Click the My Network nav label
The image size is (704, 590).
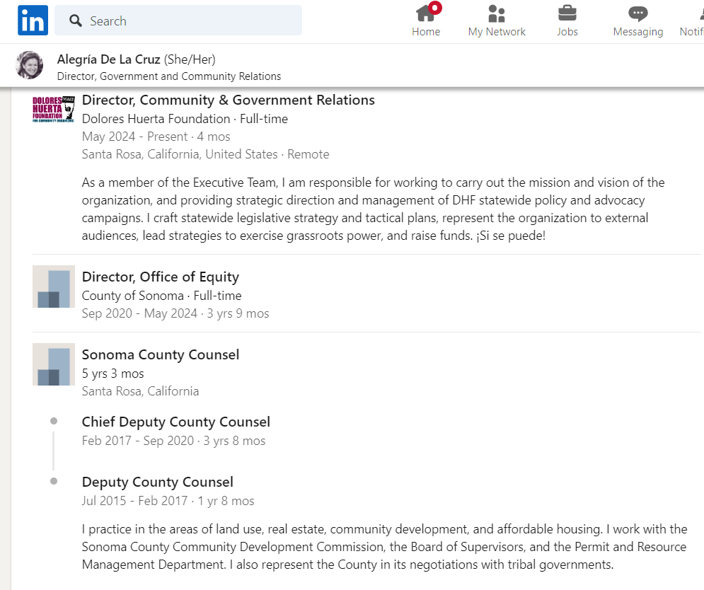497,32
